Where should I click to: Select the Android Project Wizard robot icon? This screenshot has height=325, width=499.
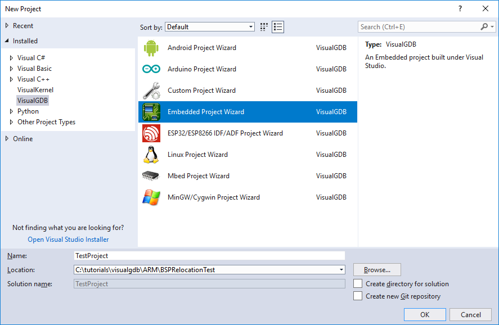click(x=151, y=48)
